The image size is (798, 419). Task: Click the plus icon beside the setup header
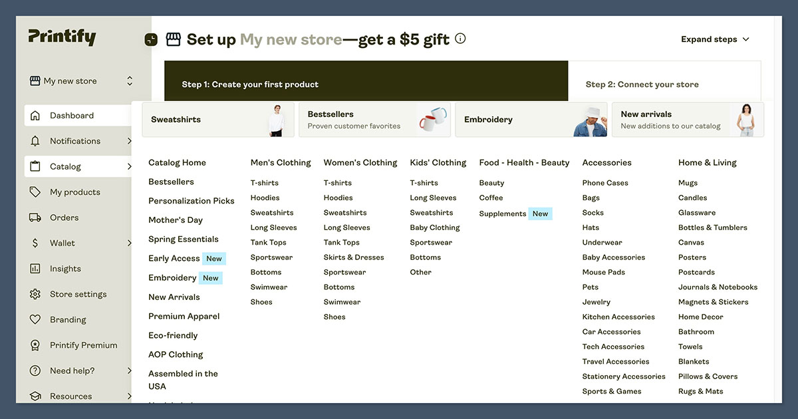point(151,39)
